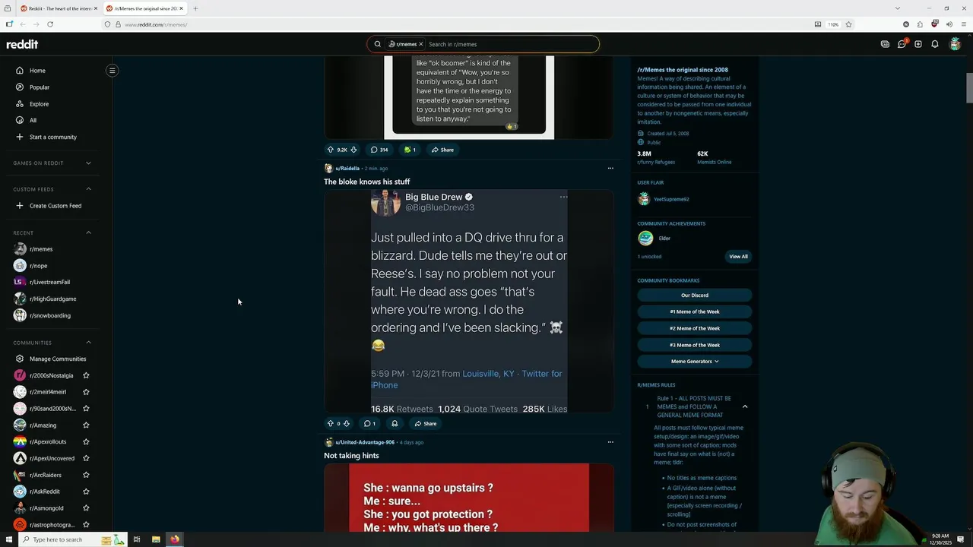Open notifications bell
Image resolution: width=973 pixels, height=547 pixels.
[935, 44]
